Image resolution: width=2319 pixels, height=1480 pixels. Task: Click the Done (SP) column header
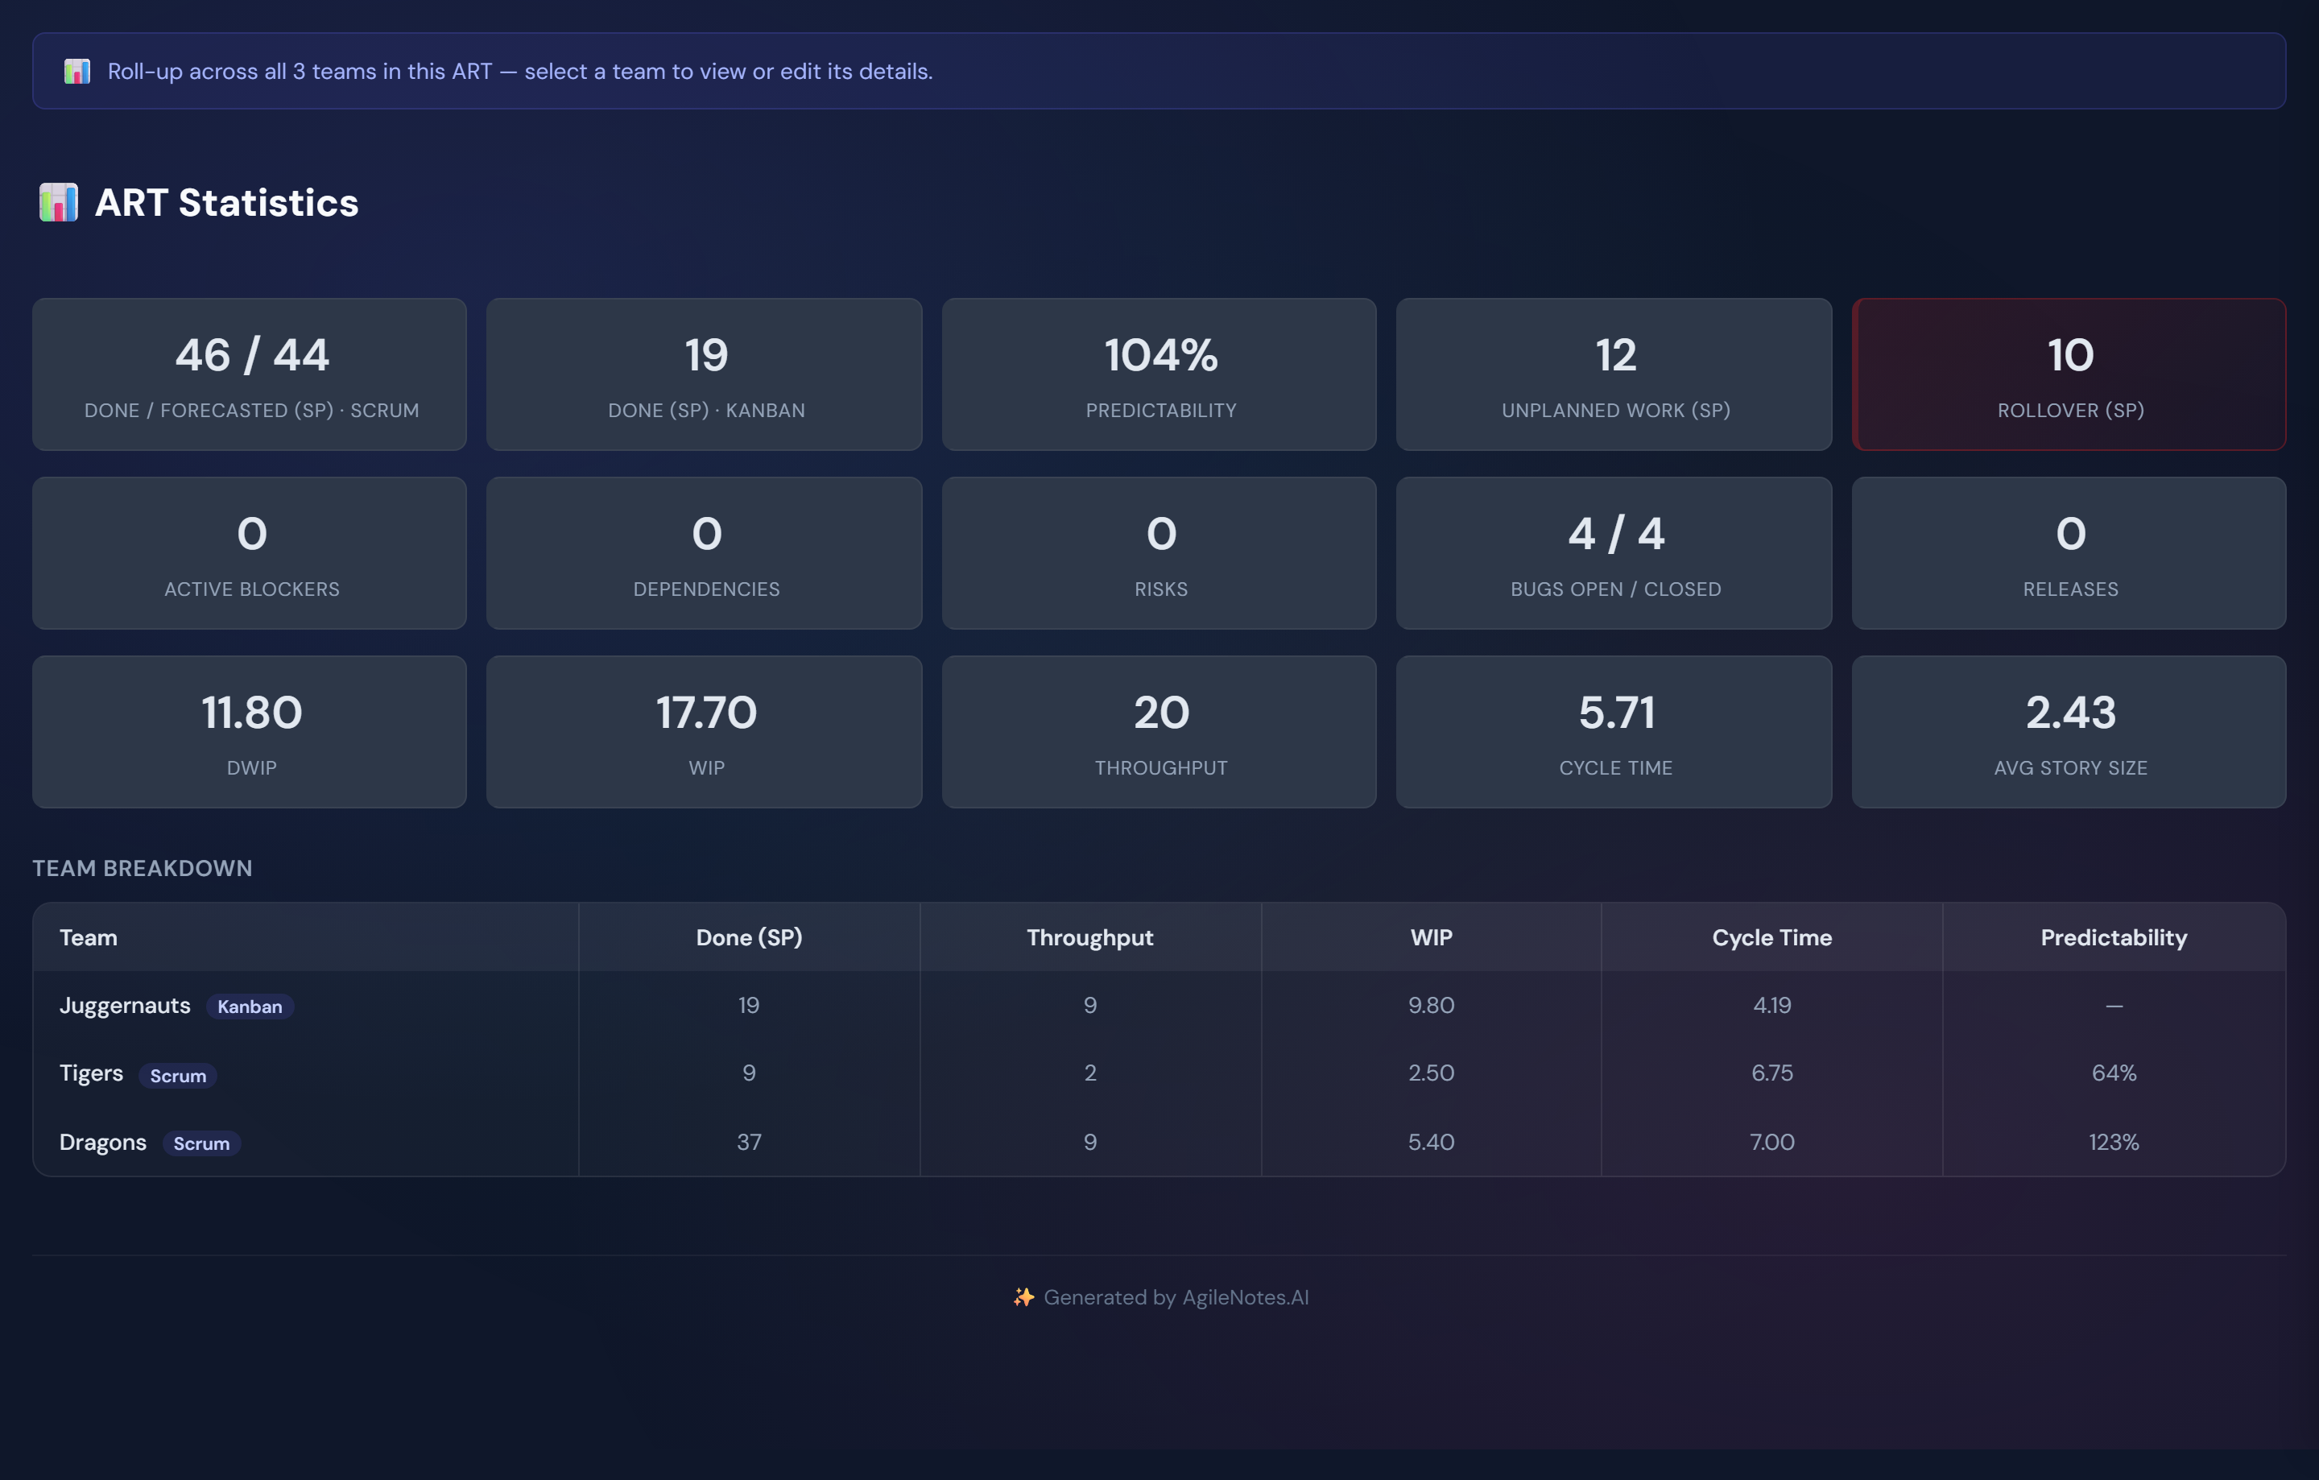(x=749, y=938)
